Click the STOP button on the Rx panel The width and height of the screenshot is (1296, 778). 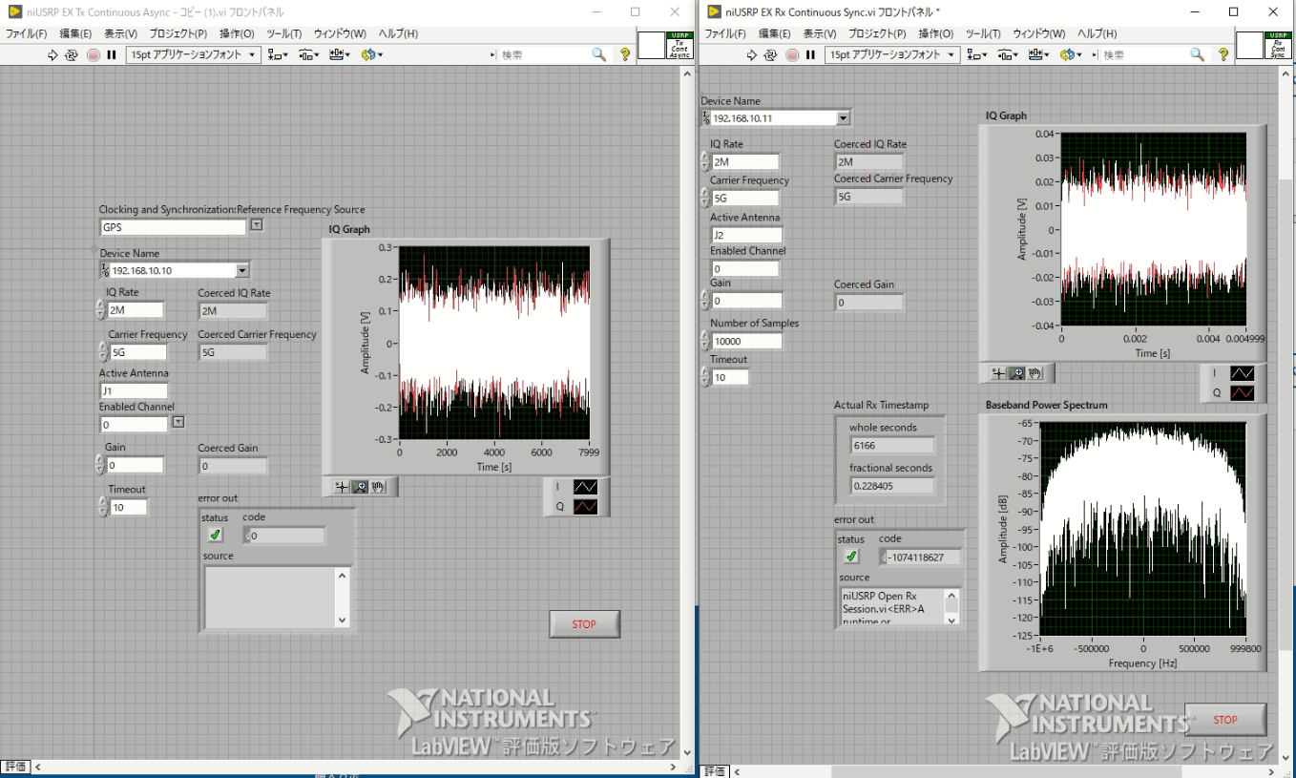(1224, 719)
